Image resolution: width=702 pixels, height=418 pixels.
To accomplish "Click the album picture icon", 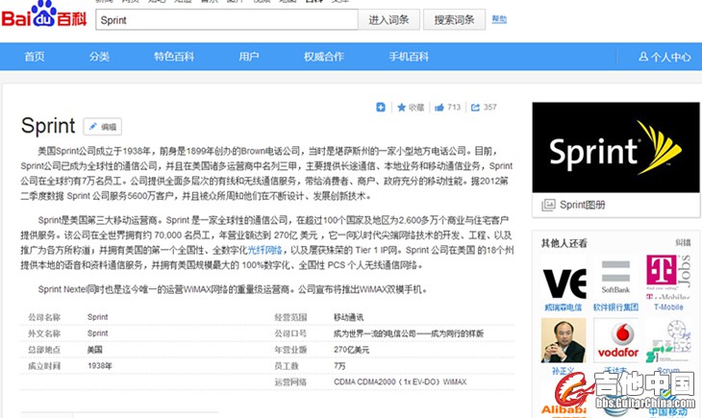I will [548, 205].
